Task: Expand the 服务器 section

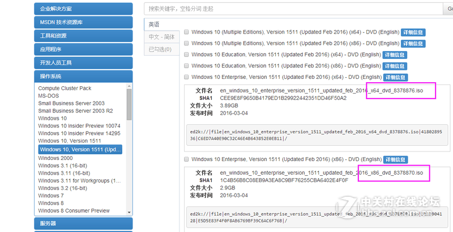Action: (x=83, y=223)
